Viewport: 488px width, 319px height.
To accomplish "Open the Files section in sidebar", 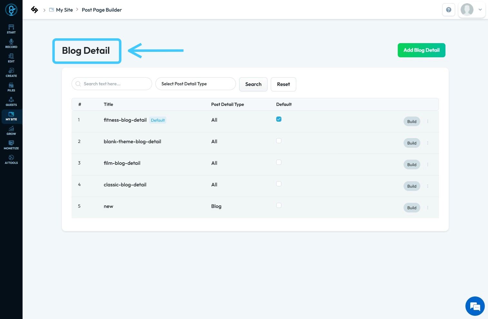I will 11,87.
